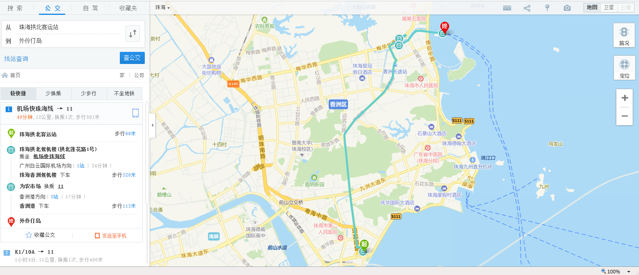Switch to the 自驾 driving tab
639x275 pixels.
(90, 8)
